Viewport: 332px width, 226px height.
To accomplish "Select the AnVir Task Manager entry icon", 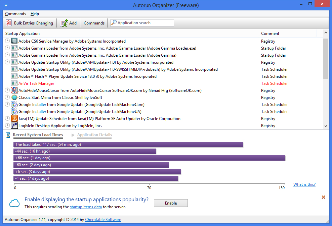I will [14, 83].
